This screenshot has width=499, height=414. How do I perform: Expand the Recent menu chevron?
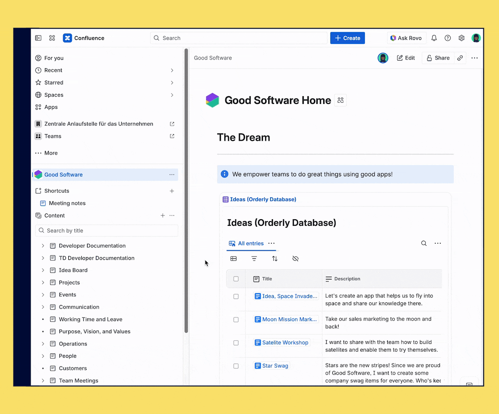pos(172,70)
